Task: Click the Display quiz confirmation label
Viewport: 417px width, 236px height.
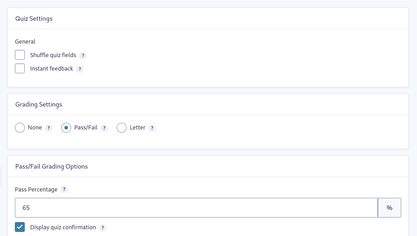Action: point(63,227)
